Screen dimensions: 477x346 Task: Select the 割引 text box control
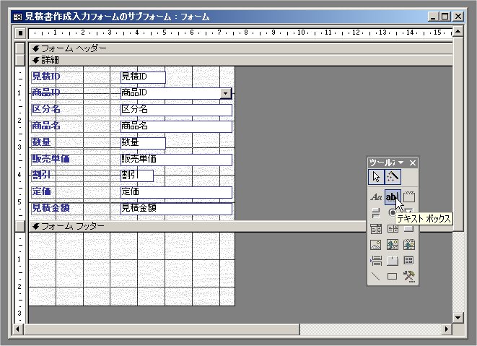pyautogui.click(x=137, y=176)
